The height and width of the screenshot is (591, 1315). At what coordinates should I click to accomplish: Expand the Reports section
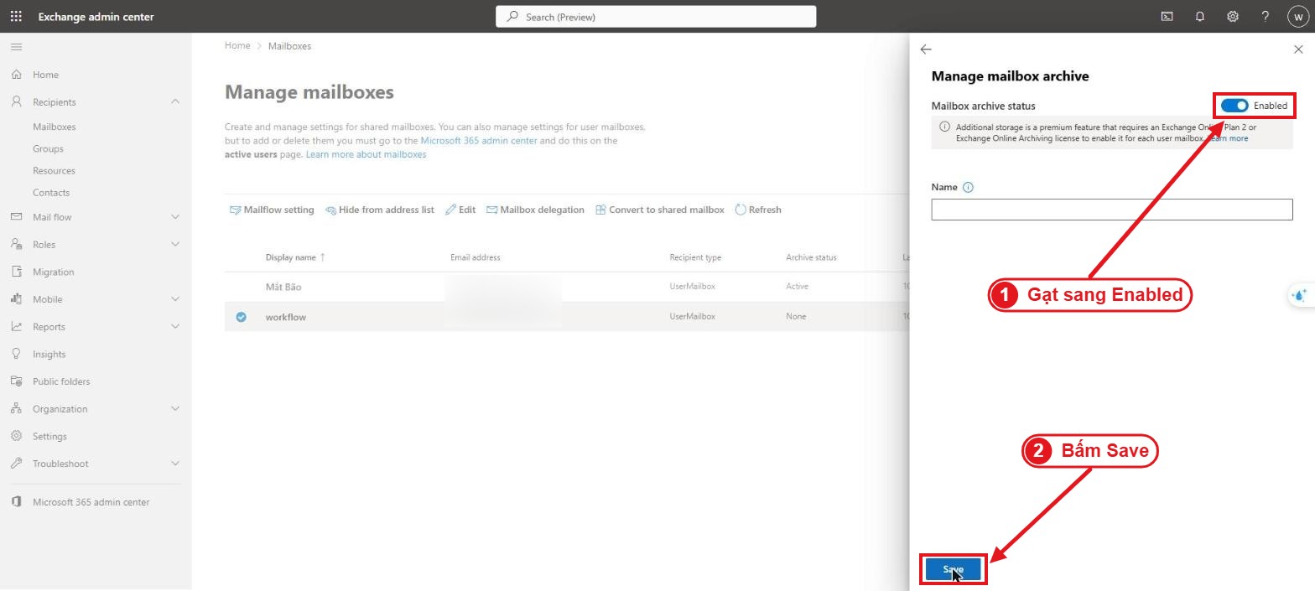[x=174, y=327]
